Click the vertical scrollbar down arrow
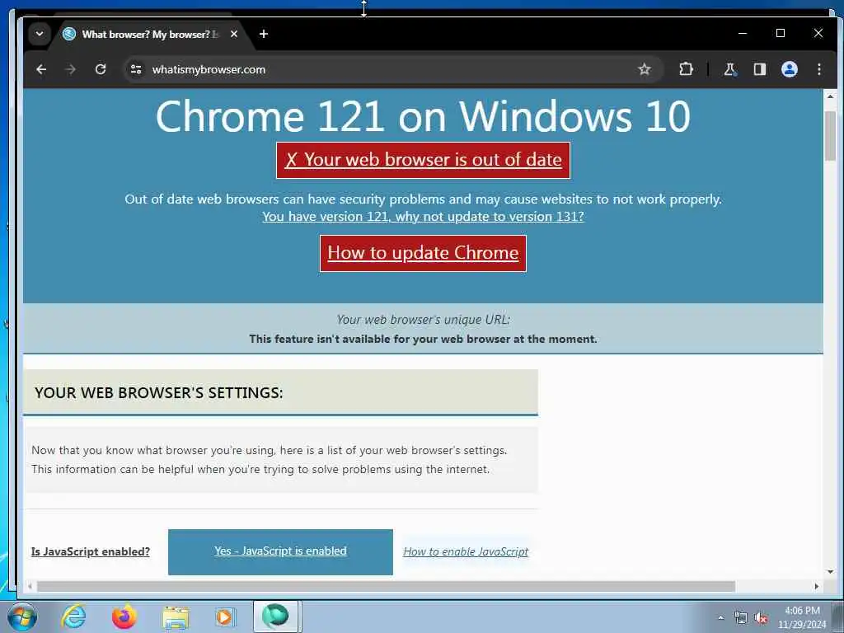Viewport: 844px width, 633px height. click(830, 572)
